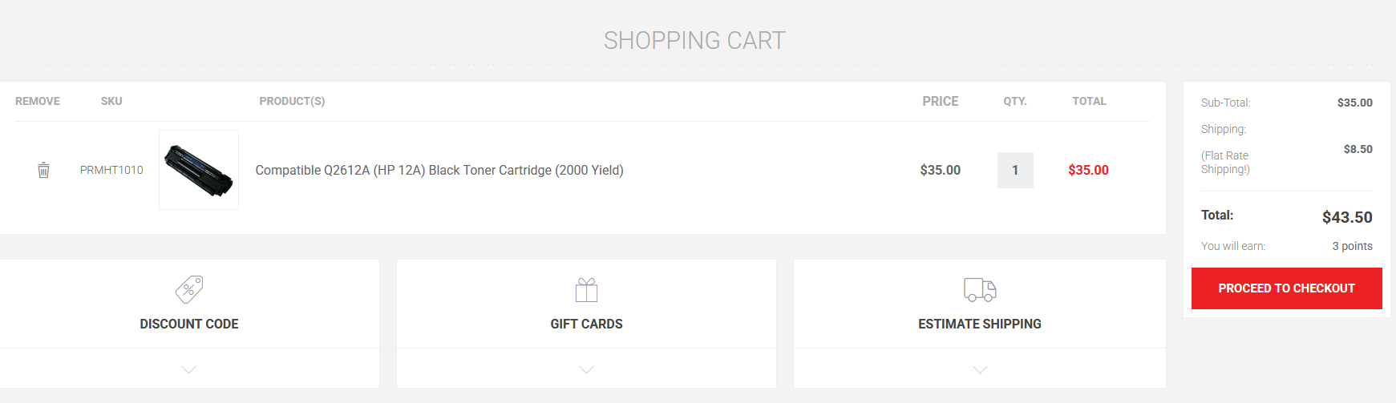Click the red $35.00 line total
Screen dimensions: 1396x403
tap(1088, 170)
